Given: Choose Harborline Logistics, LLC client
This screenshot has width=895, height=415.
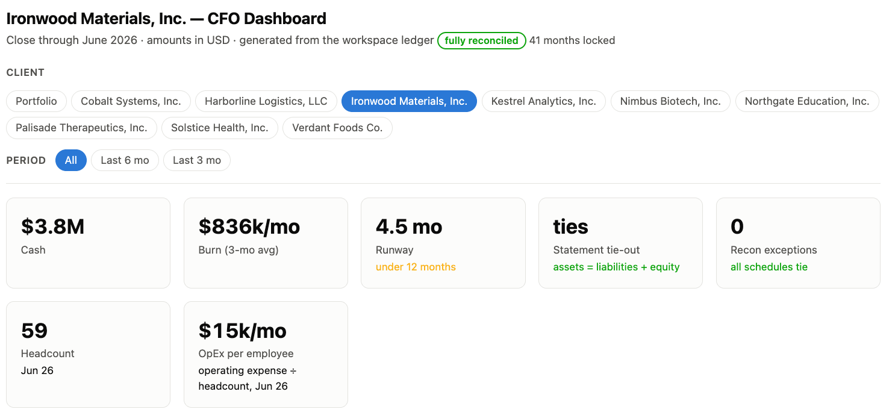Looking at the screenshot, I should click(266, 101).
